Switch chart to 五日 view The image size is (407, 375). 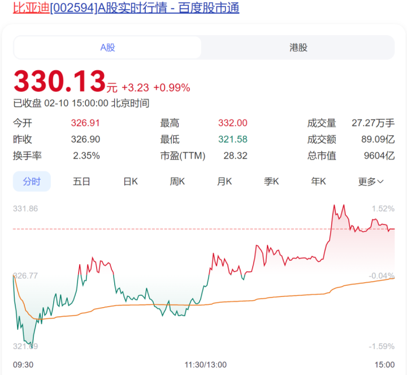point(81,182)
